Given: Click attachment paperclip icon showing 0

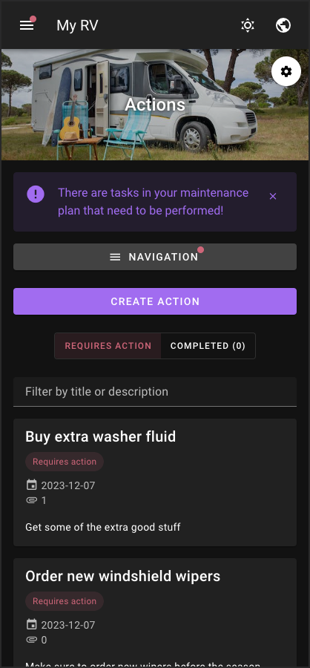Looking at the screenshot, I should [31, 640].
